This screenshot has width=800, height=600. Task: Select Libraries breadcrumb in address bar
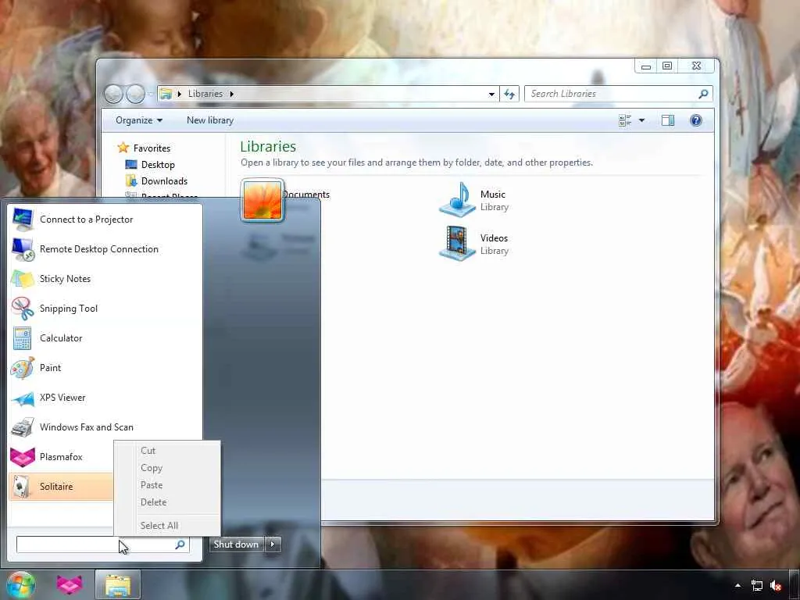[205, 94]
